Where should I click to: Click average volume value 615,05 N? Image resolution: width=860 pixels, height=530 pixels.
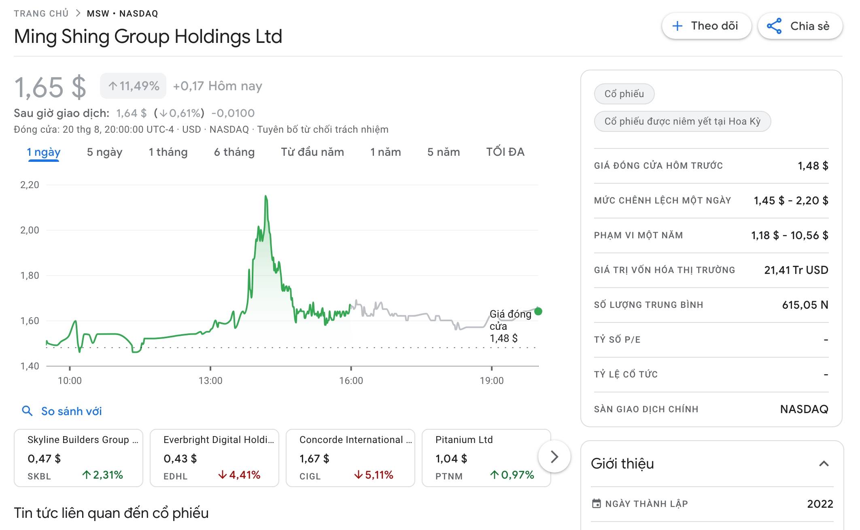805,305
